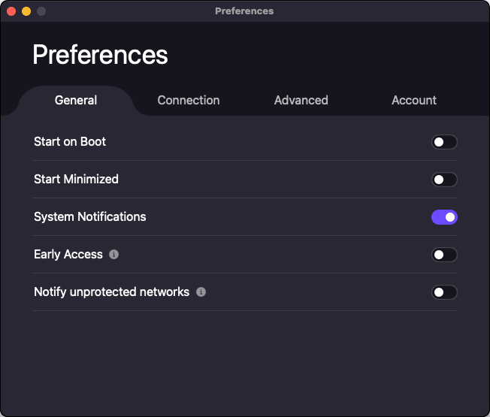Image resolution: width=490 pixels, height=417 pixels.
Task: Go to the Account tab
Action: (x=414, y=100)
